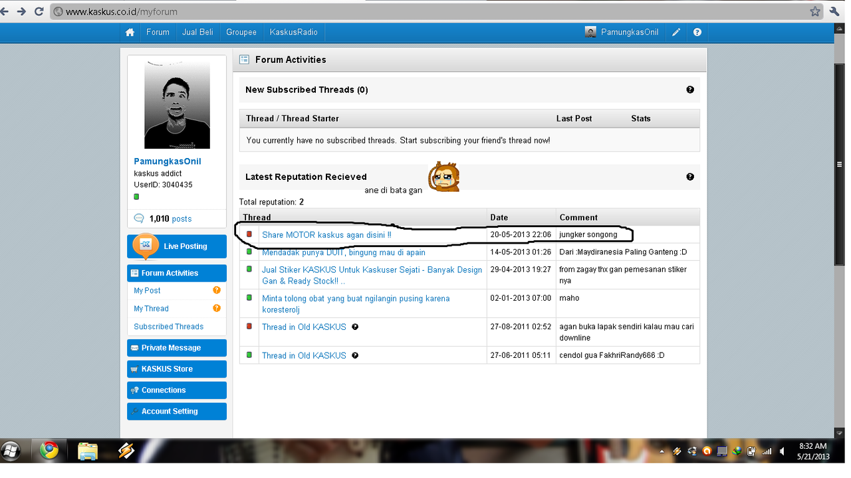Open the 1,010 posts link
851x478 pixels.
(170, 218)
